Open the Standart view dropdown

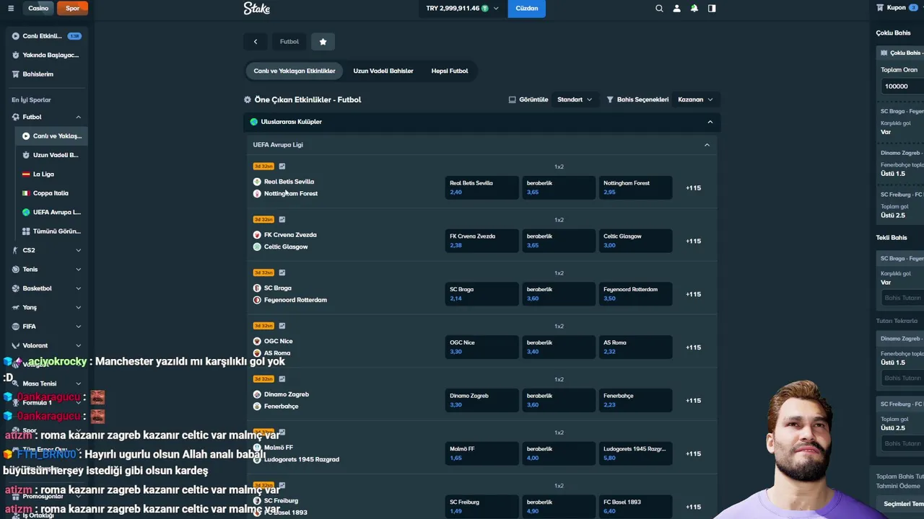click(575, 99)
